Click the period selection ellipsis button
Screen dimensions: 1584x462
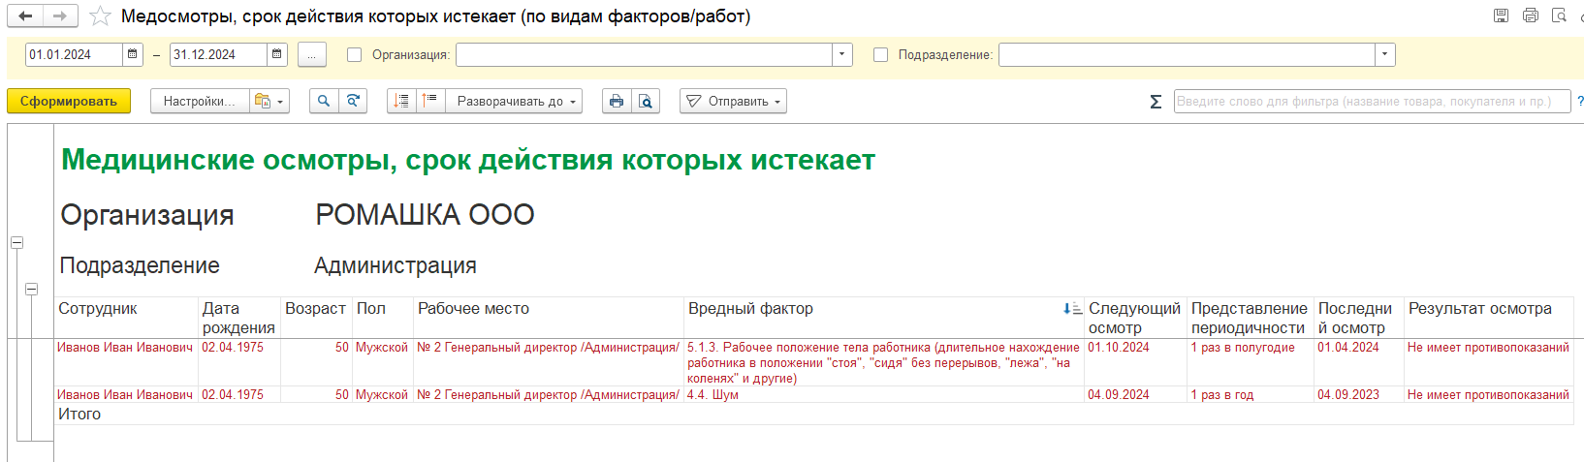311,55
